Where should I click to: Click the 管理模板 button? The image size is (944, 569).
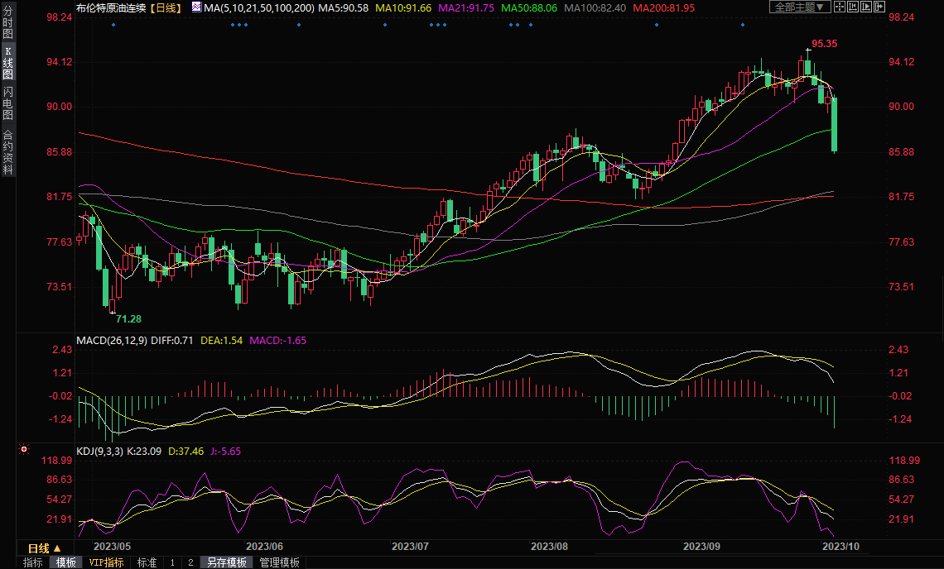tap(280, 562)
